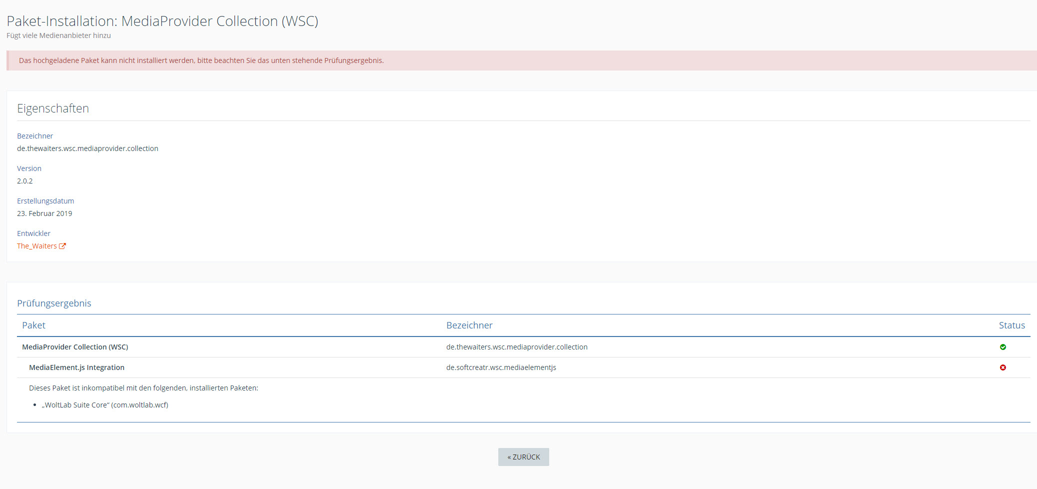Click the incompatibility message text
Viewport: 1037px width, 489px height.
pos(143,388)
